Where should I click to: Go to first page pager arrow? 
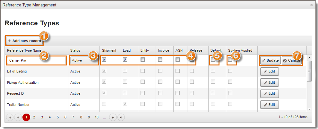[x=10, y=117]
